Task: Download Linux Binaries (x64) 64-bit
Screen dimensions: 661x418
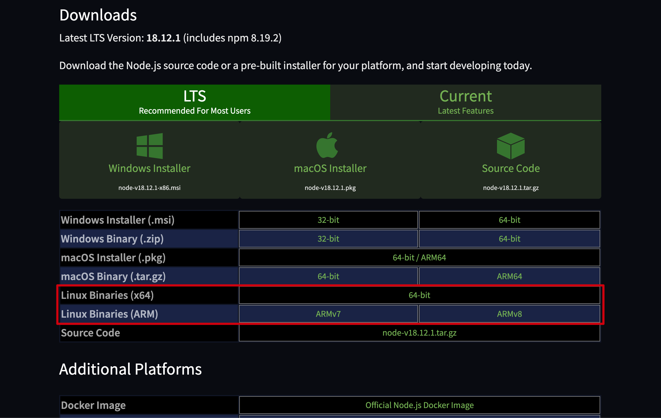Action: 419,295
